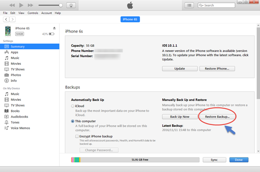Click the Restore iPhone... button

click(x=217, y=68)
